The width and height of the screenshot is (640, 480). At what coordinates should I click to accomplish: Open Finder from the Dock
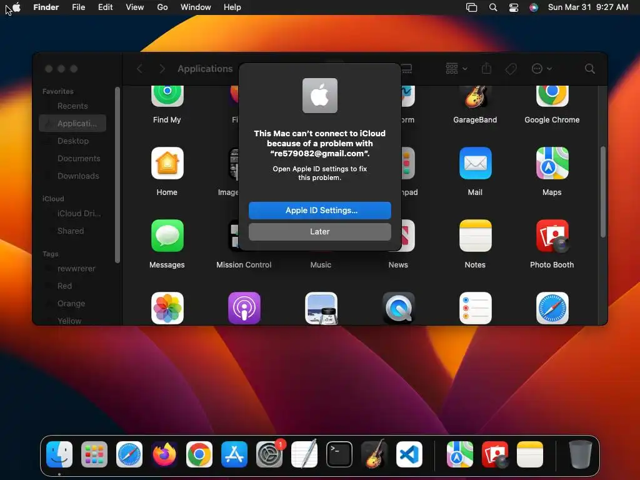[x=59, y=454]
